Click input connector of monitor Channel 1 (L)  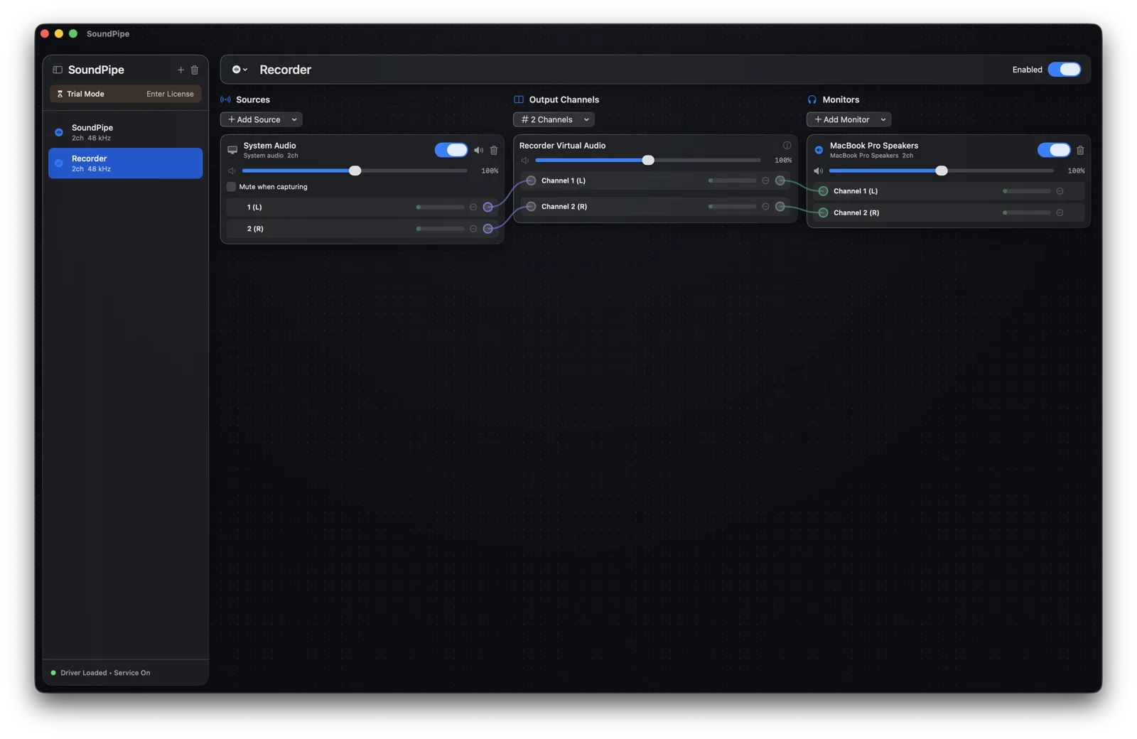coord(823,191)
